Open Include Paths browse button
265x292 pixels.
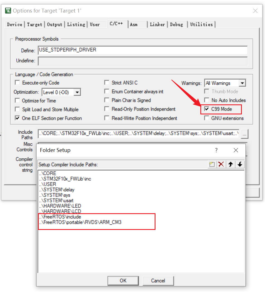tap(245, 134)
